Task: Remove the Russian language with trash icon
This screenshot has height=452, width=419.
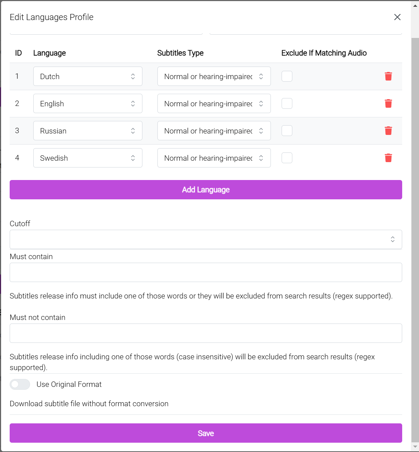Action: point(388,131)
